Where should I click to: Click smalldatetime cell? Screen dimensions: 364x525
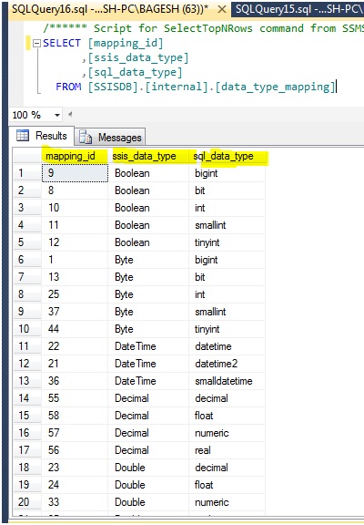click(x=227, y=381)
